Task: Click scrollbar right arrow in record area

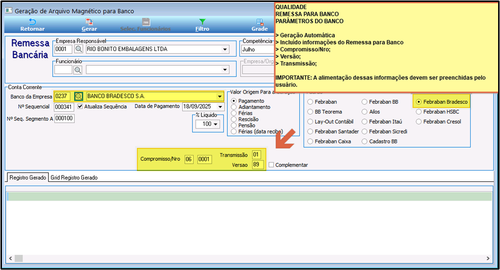Action: point(488,258)
